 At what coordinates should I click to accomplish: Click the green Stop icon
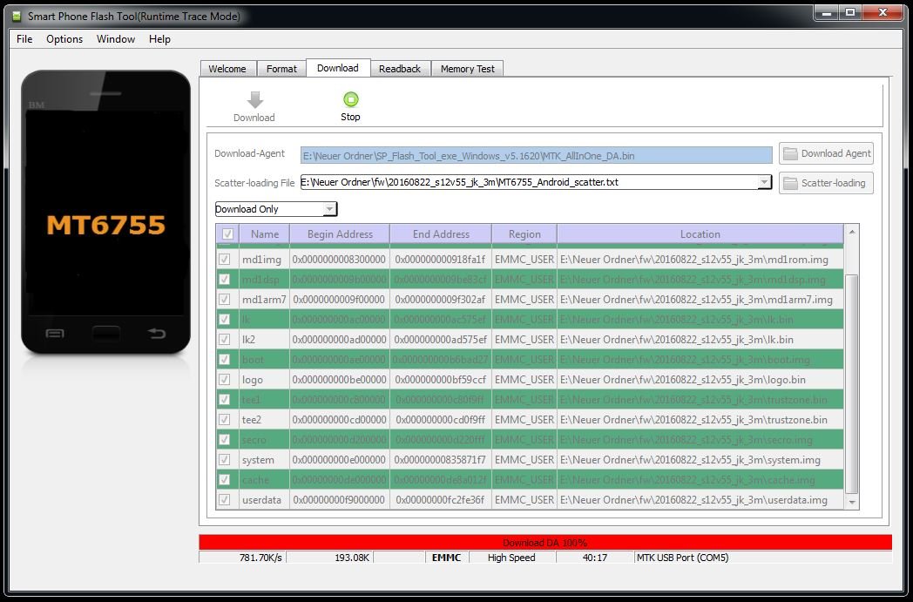[x=350, y=99]
